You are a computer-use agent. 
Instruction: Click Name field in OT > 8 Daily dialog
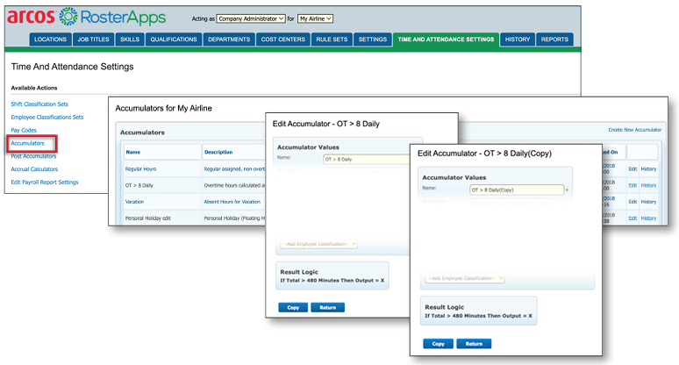tap(367, 160)
